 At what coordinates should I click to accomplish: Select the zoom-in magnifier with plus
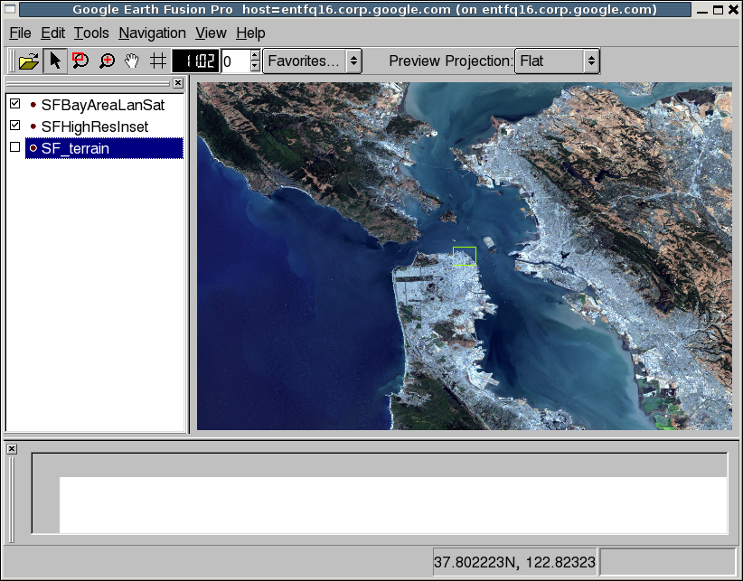click(107, 61)
